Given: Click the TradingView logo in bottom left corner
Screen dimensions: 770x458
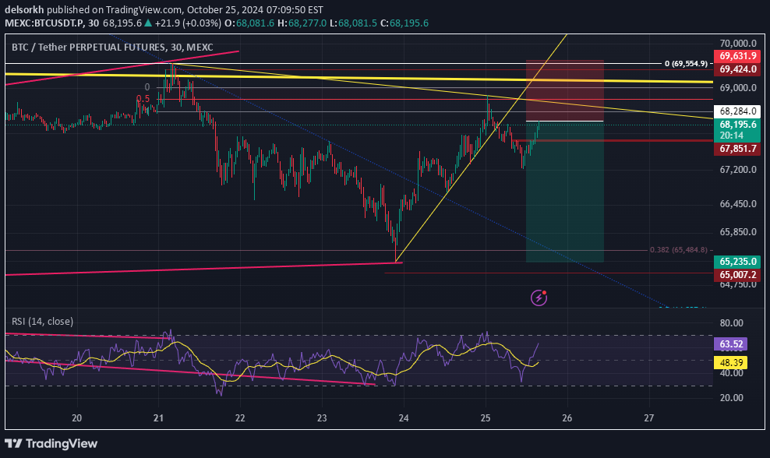Looking at the screenshot, I should coord(52,444).
